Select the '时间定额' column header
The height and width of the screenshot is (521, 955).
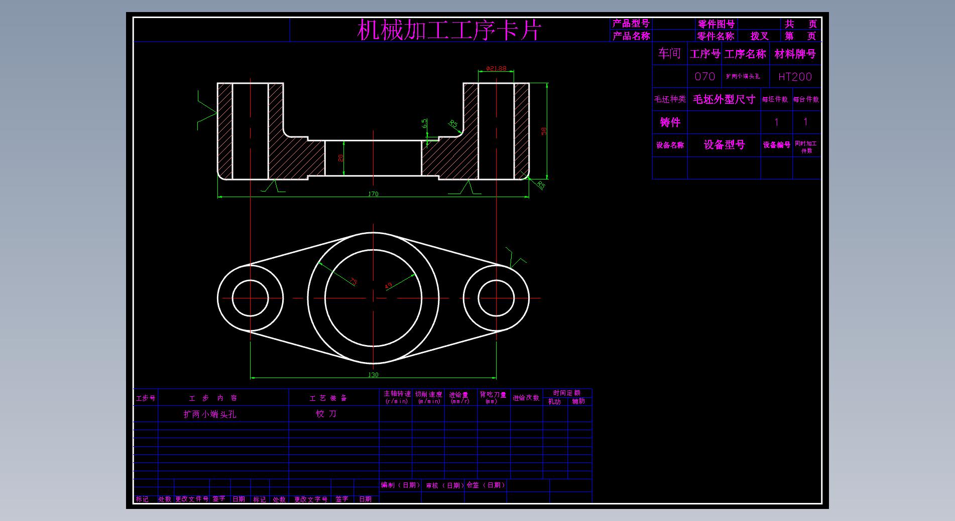[567, 393]
